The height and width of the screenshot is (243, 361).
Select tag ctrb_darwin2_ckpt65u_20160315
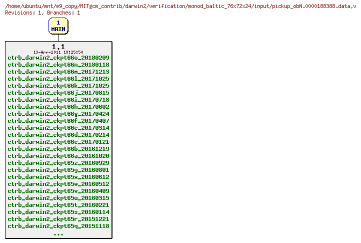tap(58, 198)
